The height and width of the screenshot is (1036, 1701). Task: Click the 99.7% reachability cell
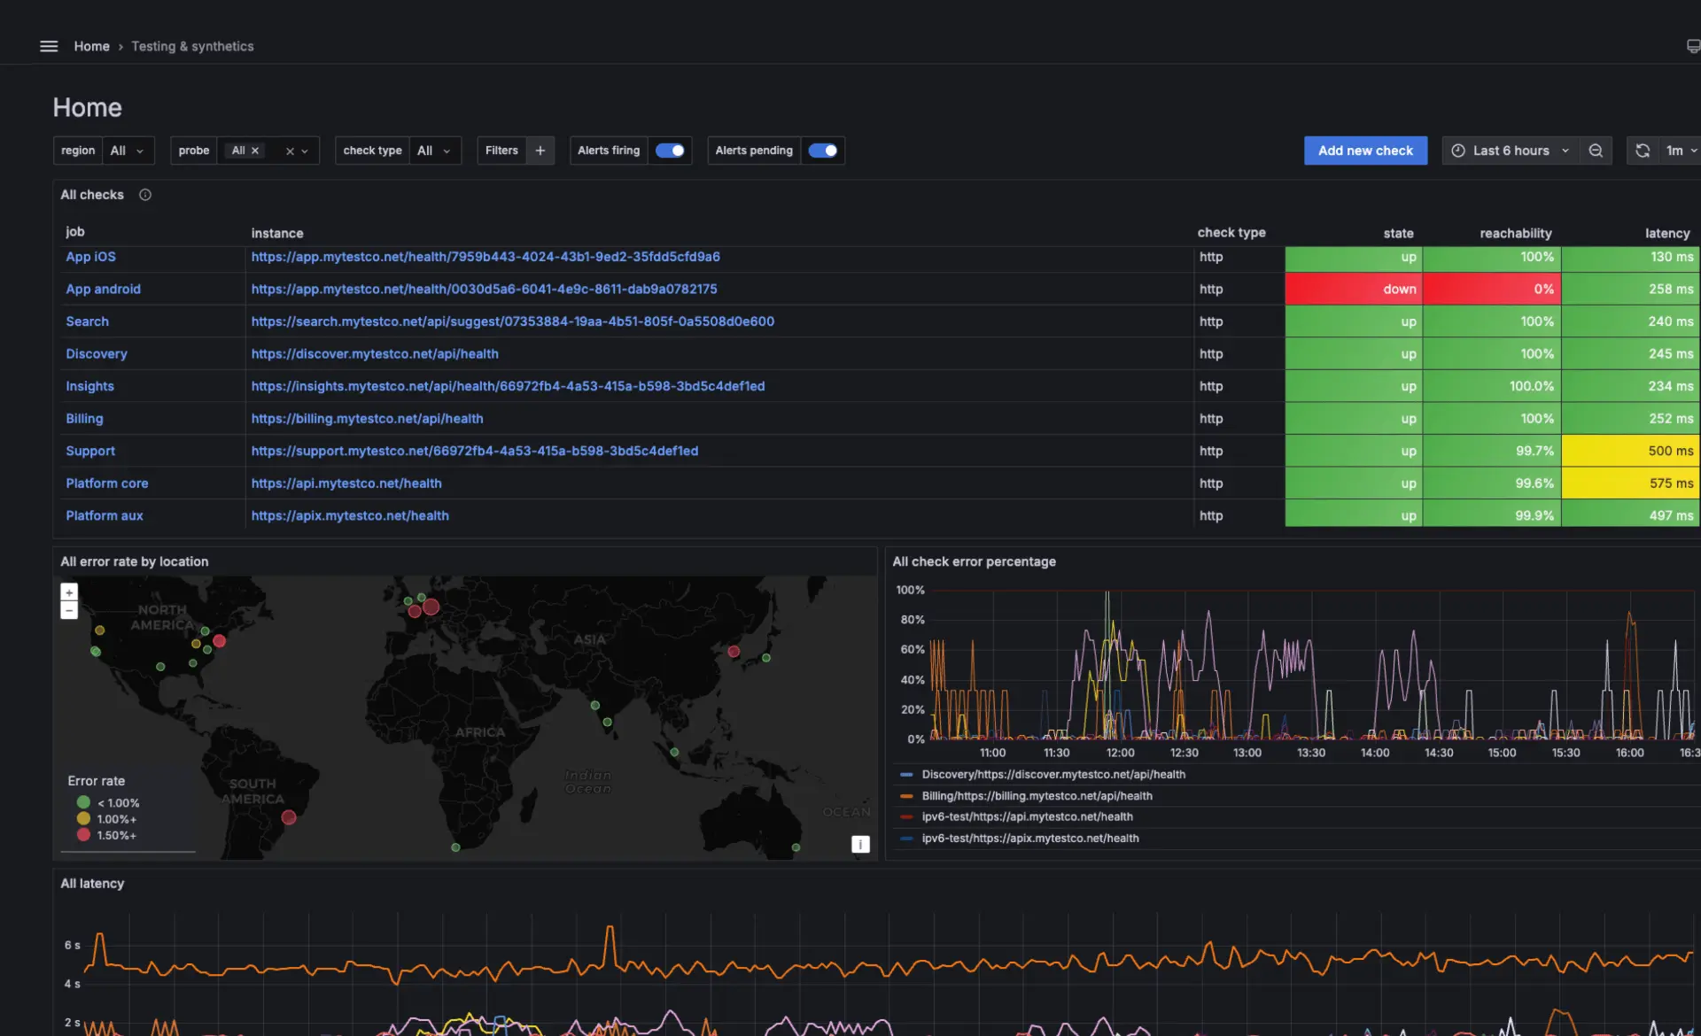point(1492,452)
